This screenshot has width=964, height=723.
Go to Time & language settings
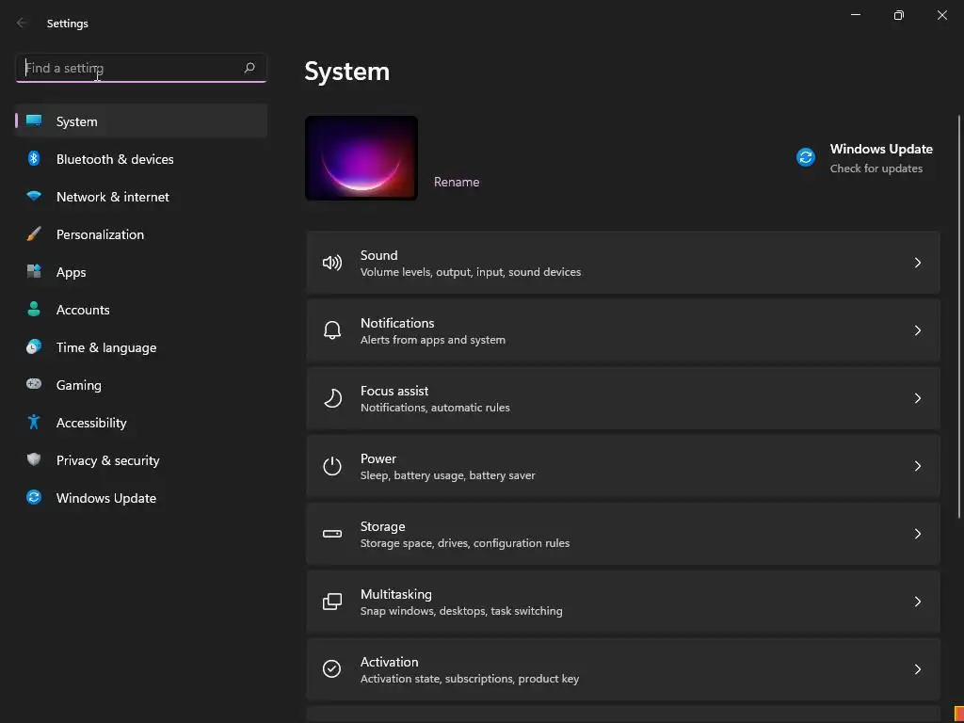(106, 347)
